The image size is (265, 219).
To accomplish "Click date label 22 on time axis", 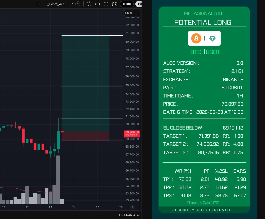I will 27,207.
